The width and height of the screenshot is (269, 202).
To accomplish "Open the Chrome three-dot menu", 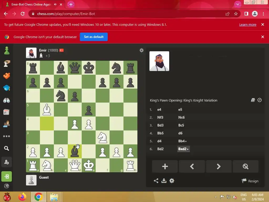I will click(263, 14).
